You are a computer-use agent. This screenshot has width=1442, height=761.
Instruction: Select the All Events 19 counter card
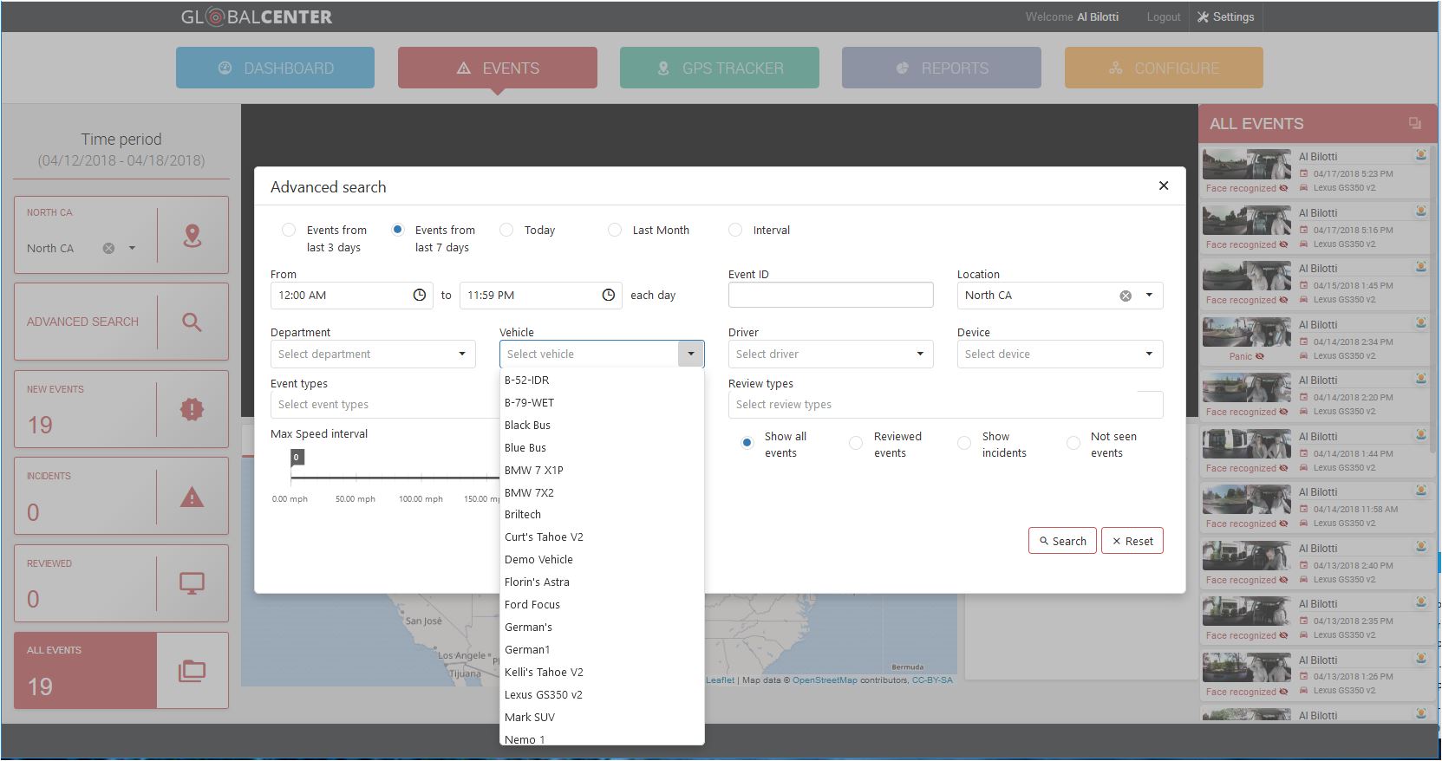[x=121, y=670]
